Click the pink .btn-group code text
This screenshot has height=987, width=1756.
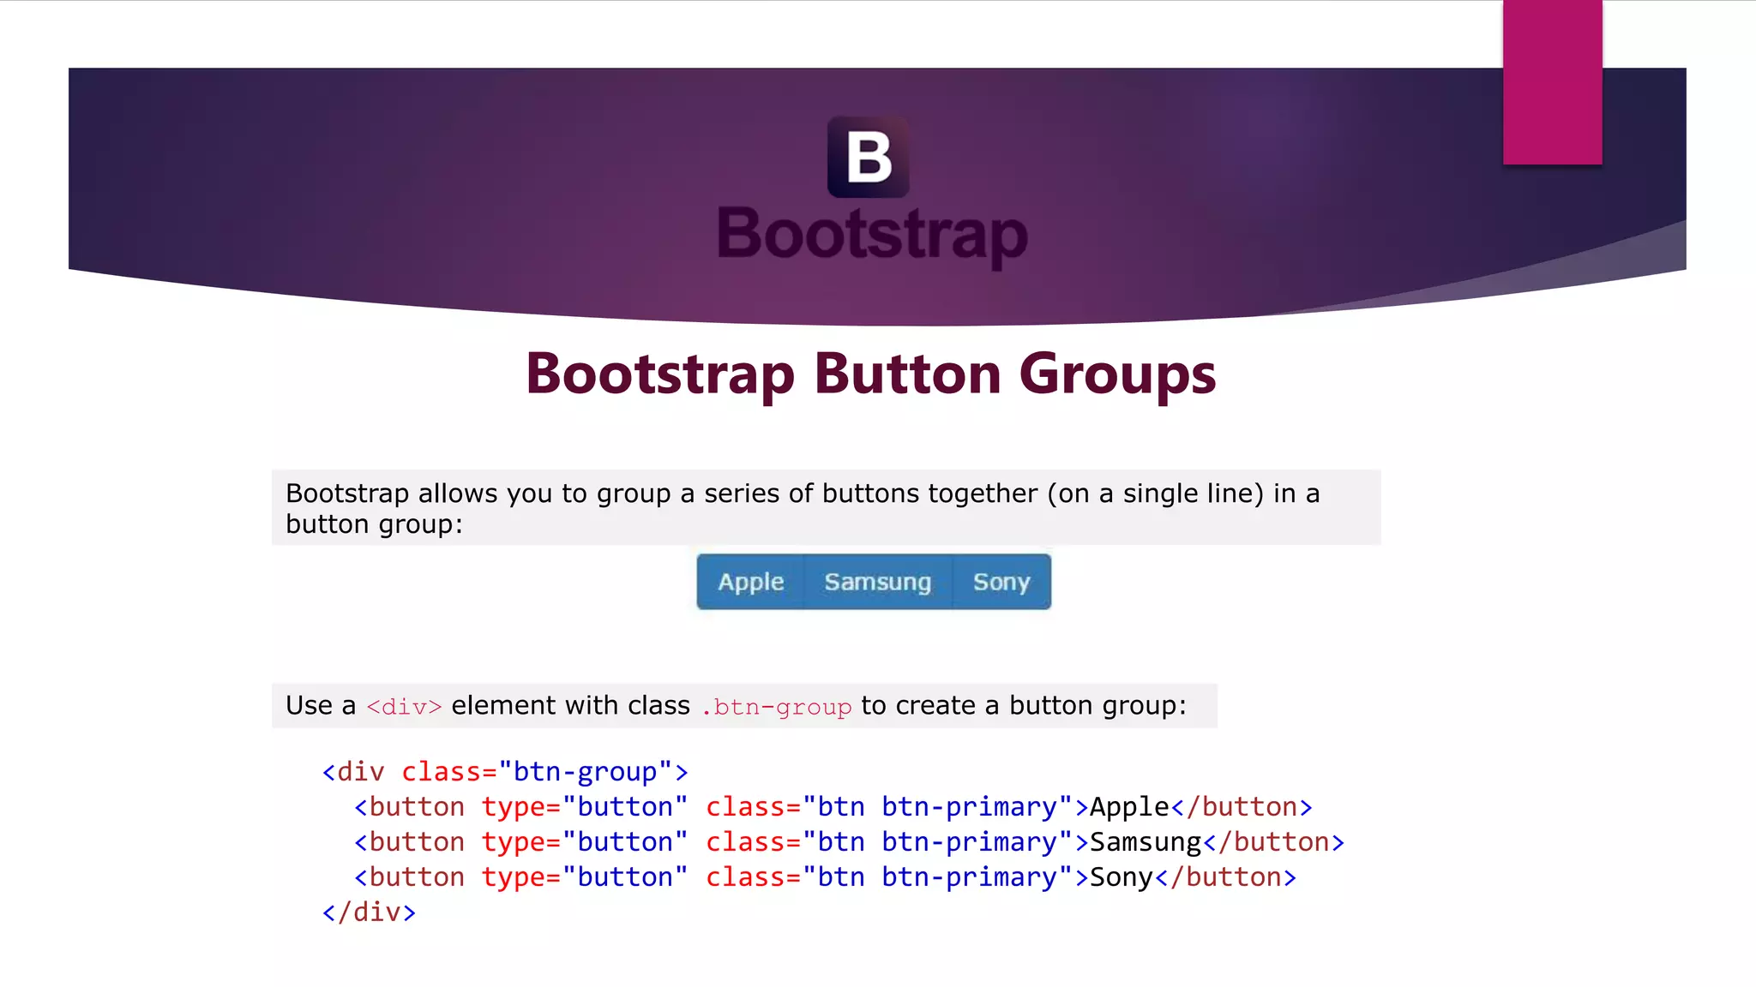(x=776, y=706)
